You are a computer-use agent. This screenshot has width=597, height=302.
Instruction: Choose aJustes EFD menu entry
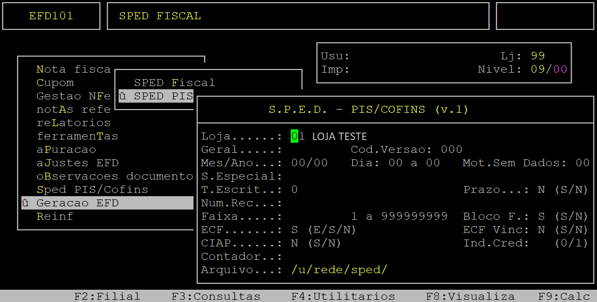(77, 162)
